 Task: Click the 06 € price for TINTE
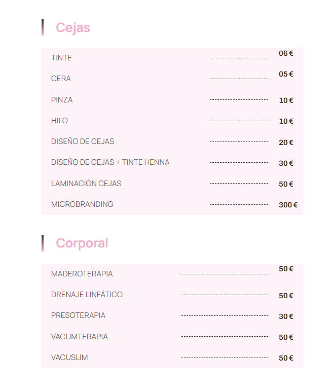tap(286, 53)
